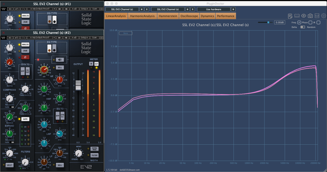The height and width of the screenshot is (172, 327).
Task: Open preset name field in SSL EV2 #1
Action: point(40,9)
